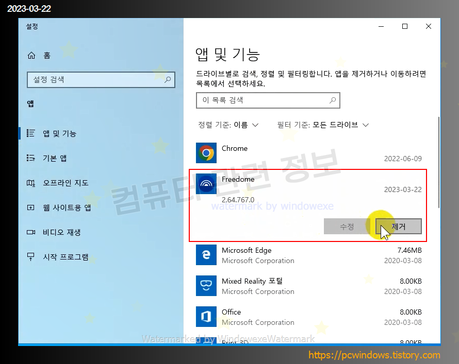Click Microsoft Edge size 7.46MB
The width and height of the screenshot is (459, 364).
(409, 250)
